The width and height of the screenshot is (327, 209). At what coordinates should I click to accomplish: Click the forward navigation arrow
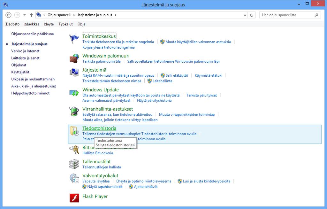[17, 15]
